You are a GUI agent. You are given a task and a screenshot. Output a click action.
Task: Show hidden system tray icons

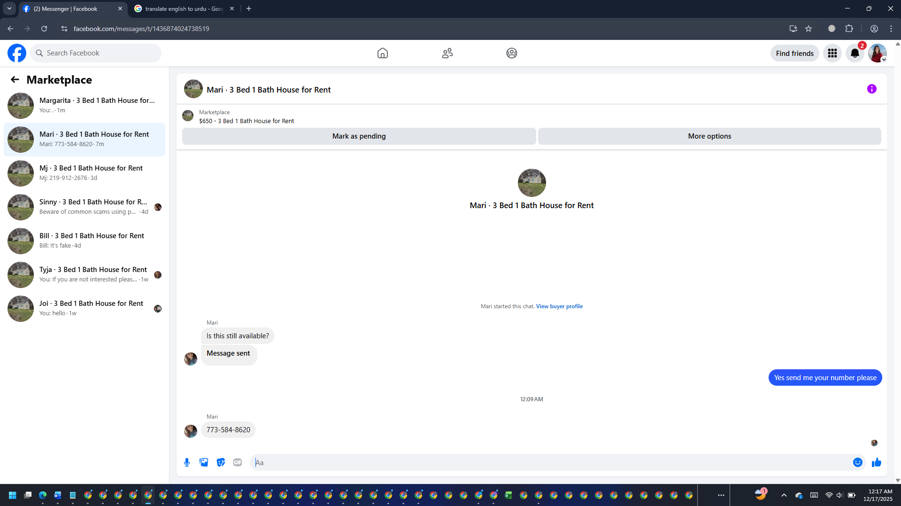pyautogui.click(x=784, y=495)
